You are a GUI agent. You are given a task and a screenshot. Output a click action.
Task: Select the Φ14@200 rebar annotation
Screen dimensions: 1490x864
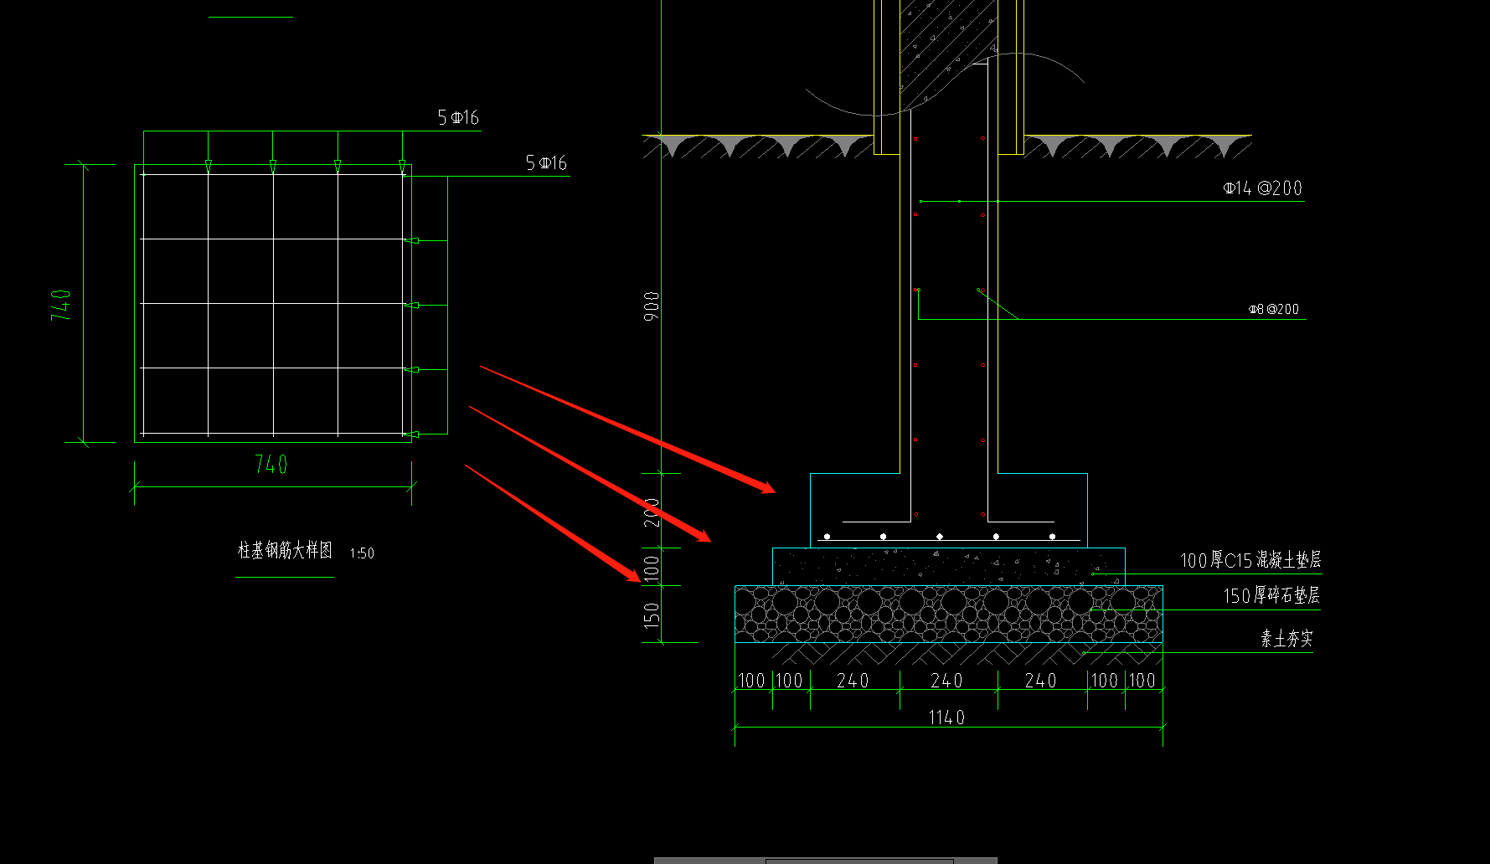pos(1263,188)
